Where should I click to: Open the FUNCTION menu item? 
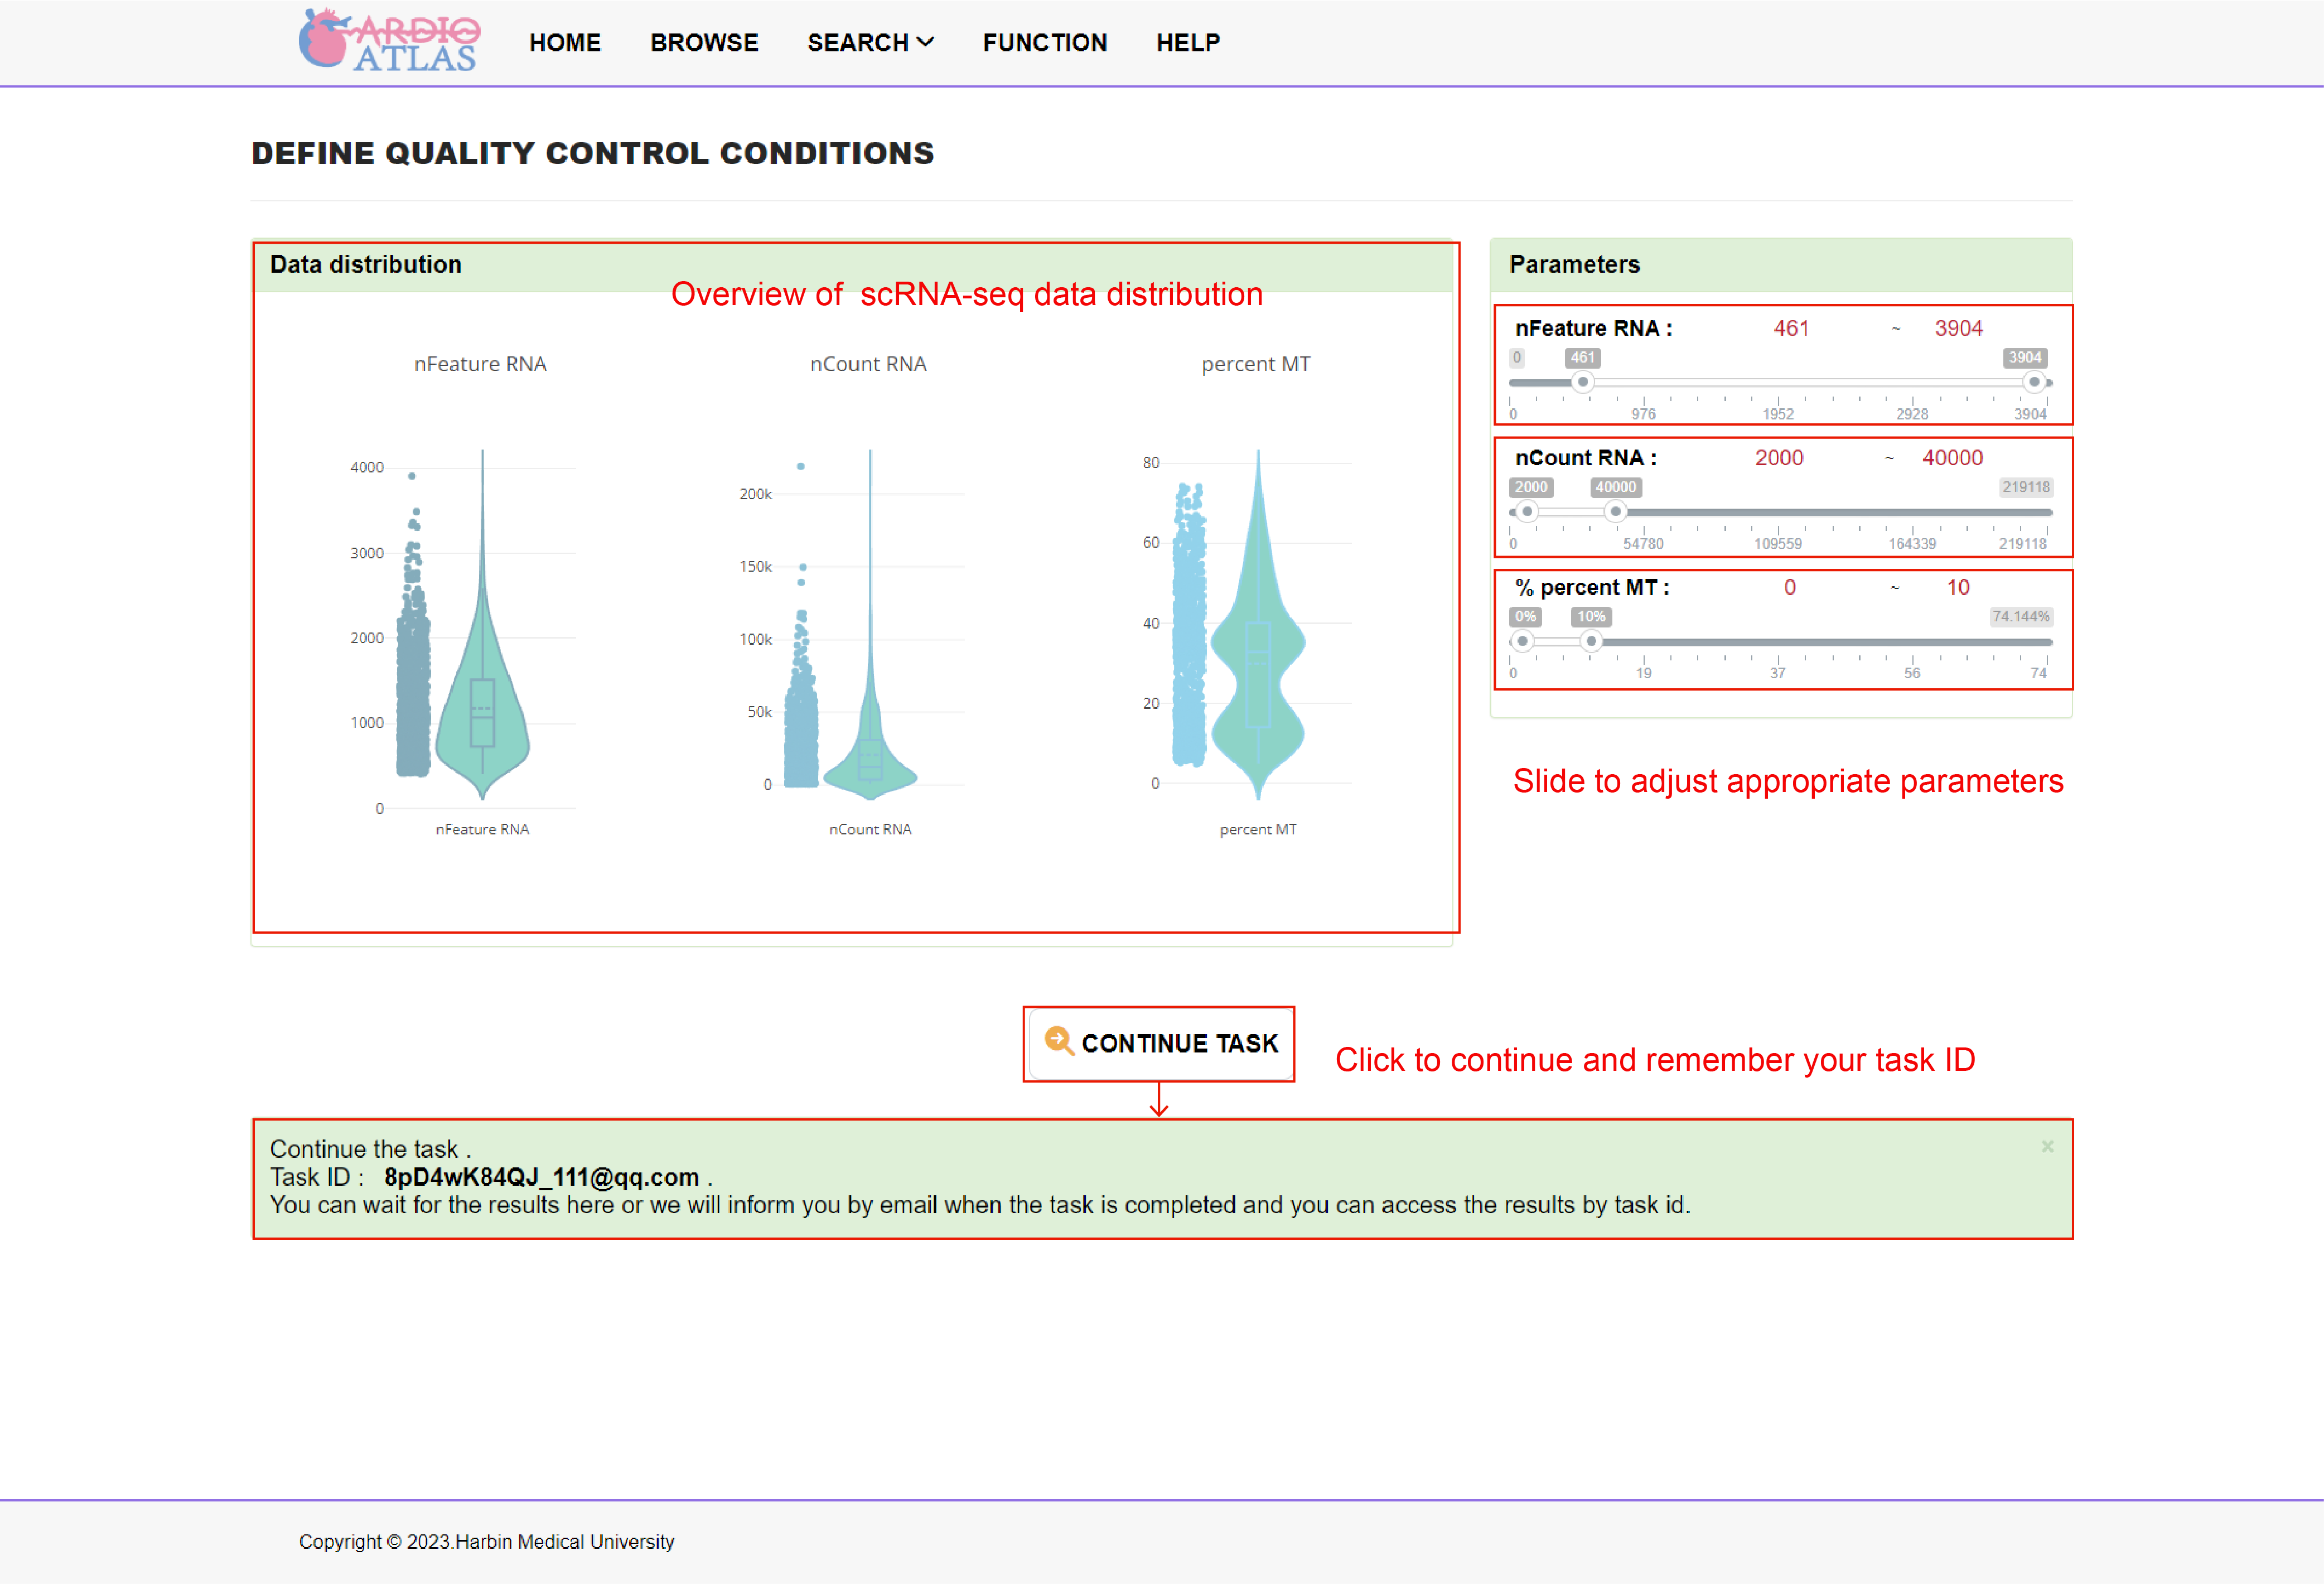[1044, 42]
